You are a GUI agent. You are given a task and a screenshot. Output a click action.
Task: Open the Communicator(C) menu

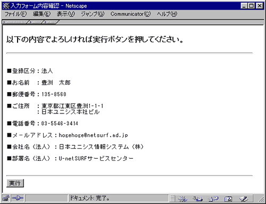point(130,14)
